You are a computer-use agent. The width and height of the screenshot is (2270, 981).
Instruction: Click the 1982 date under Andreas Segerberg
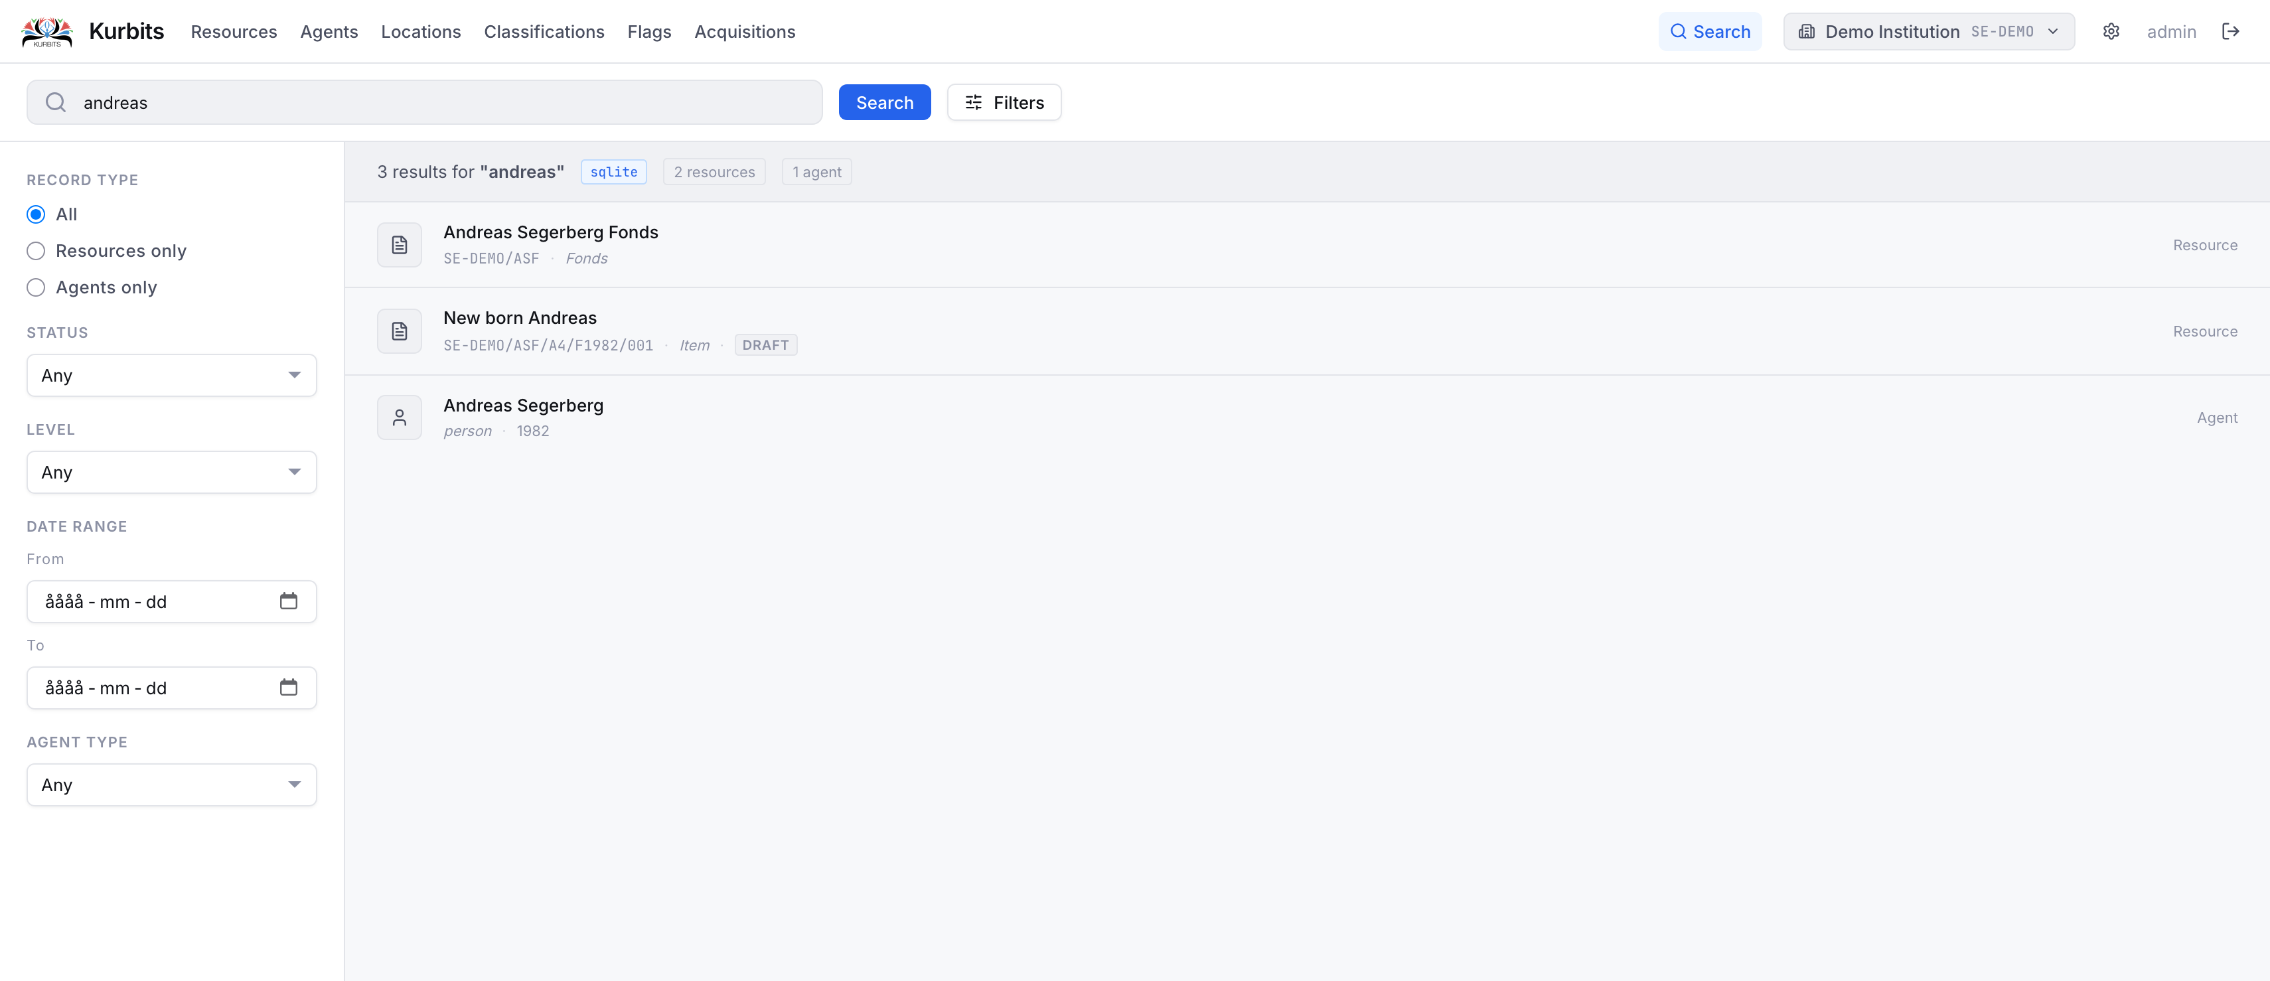coord(532,431)
